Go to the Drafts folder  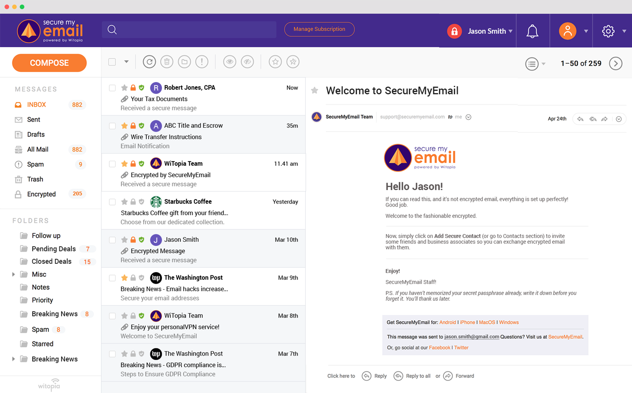click(36, 135)
